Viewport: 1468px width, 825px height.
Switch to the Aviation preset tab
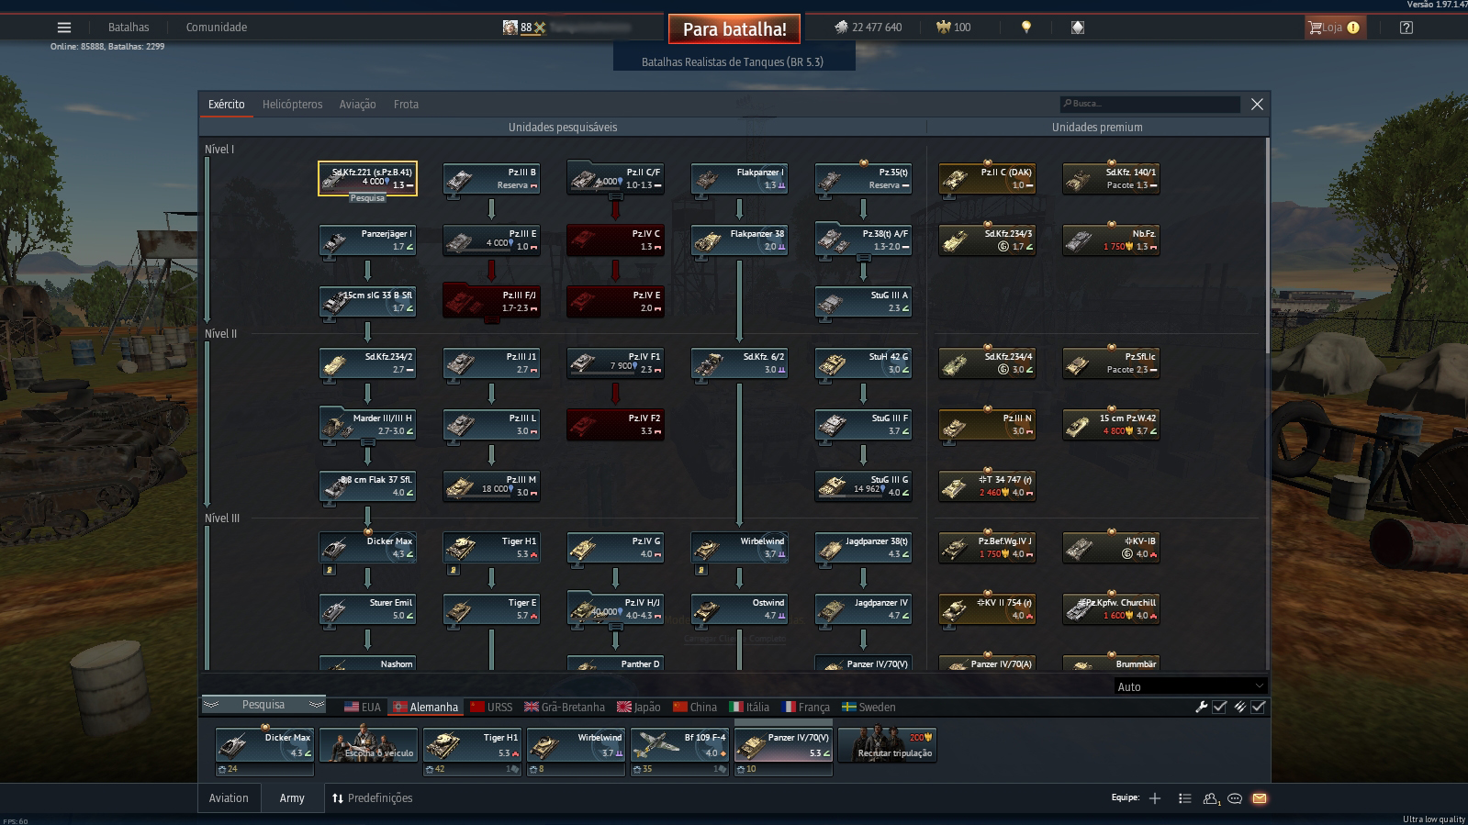pyautogui.click(x=229, y=798)
